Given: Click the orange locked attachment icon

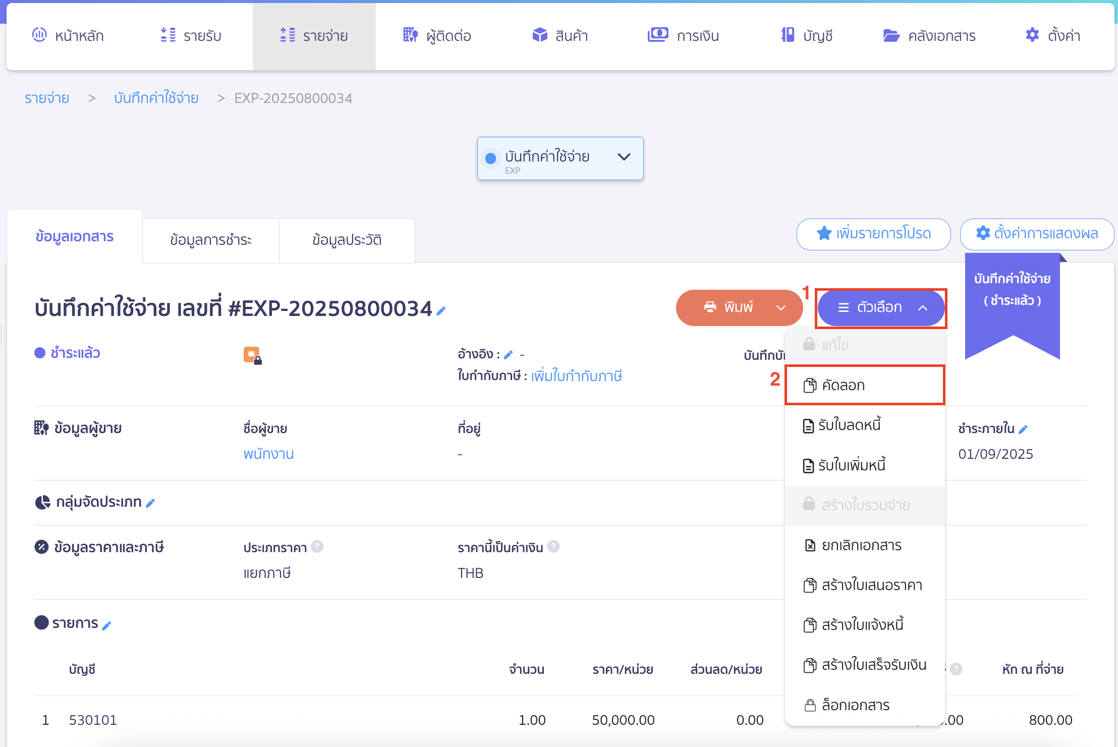Looking at the screenshot, I should [252, 355].
